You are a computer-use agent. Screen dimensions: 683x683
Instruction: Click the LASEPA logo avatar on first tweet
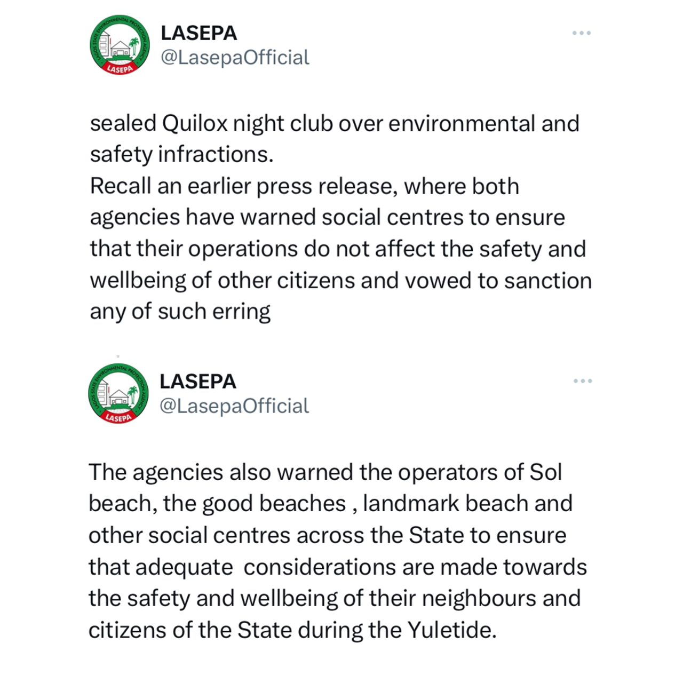click(x=120, y=45)
